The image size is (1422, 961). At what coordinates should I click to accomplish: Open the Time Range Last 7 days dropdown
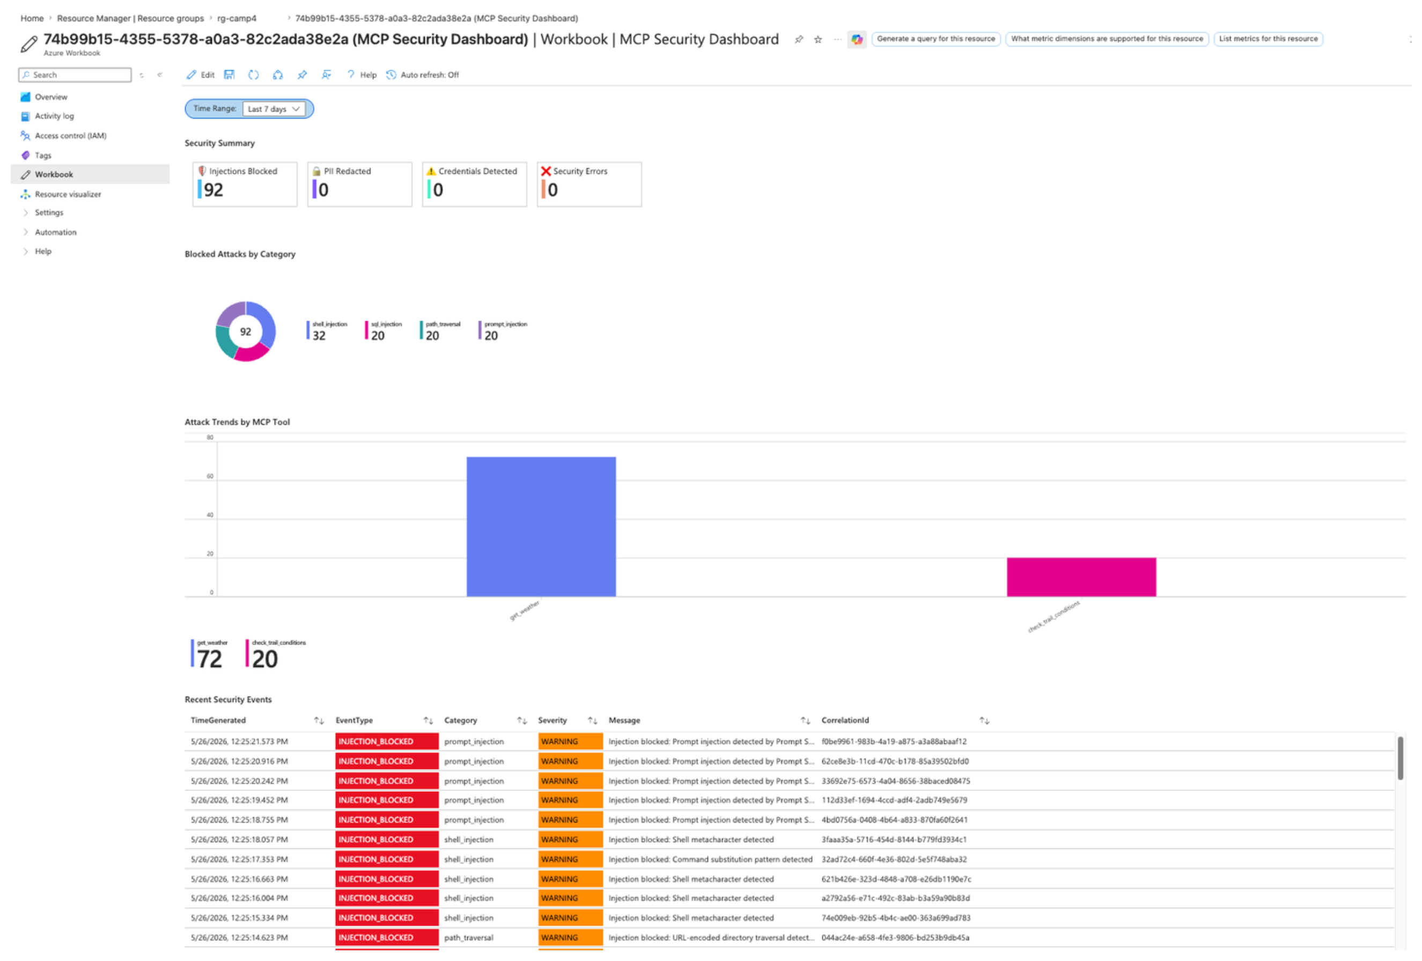click(x=274, y=109)
